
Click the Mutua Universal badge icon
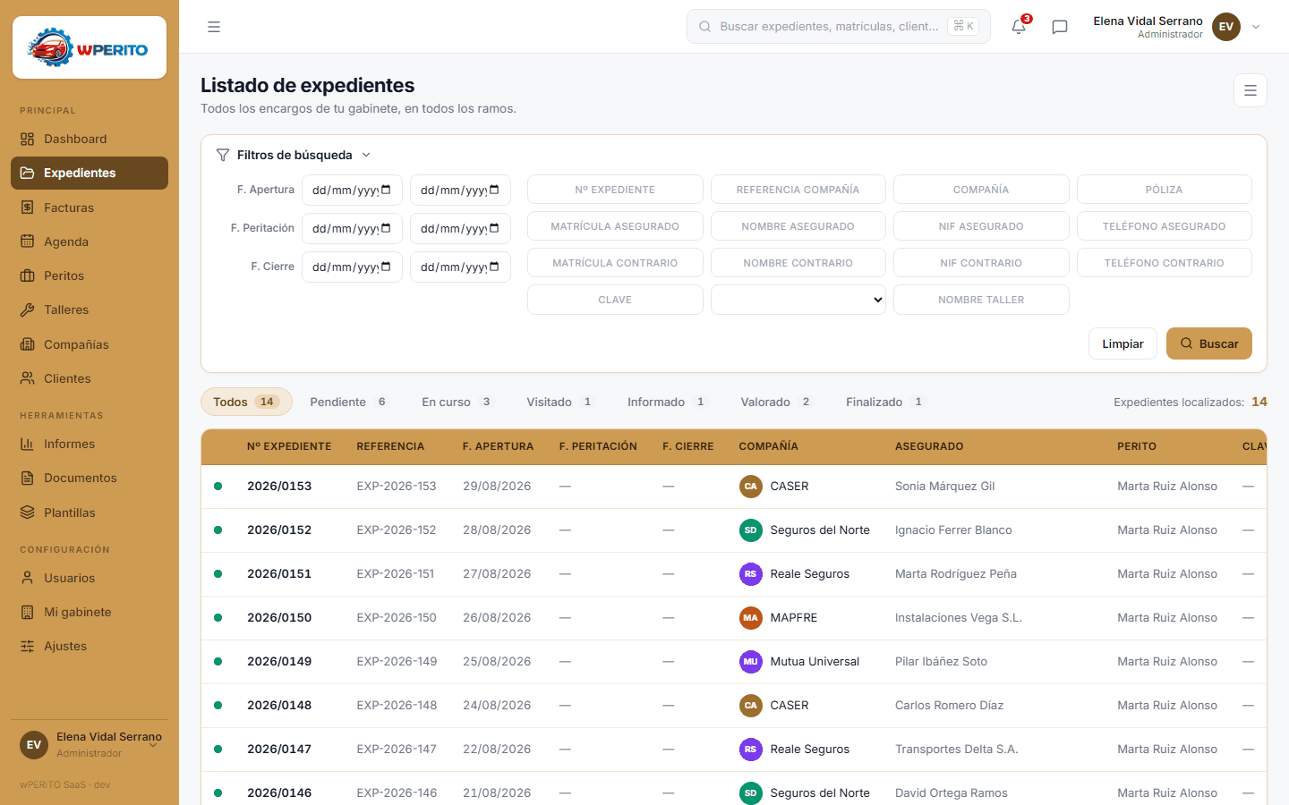pyautogui.click(x=750, y=662)
